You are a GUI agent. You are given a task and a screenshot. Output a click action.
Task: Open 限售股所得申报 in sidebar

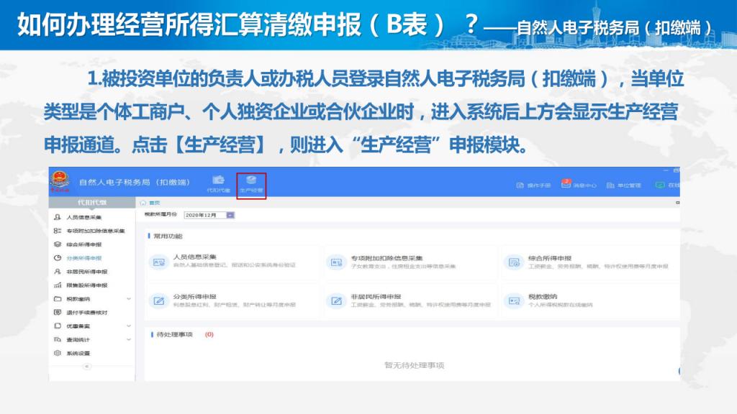pos(86,285)
